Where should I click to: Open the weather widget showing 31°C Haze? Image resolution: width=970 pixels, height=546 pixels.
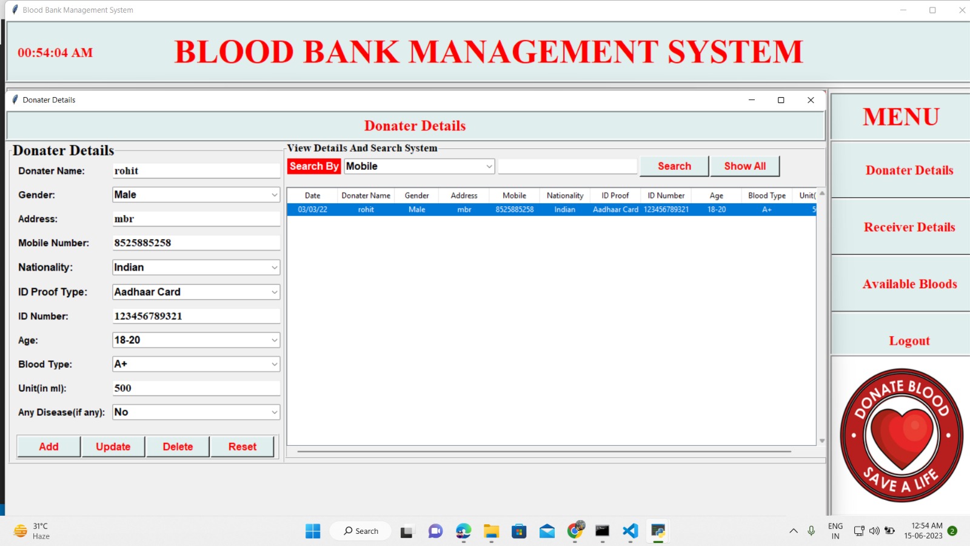coord(32,531)
